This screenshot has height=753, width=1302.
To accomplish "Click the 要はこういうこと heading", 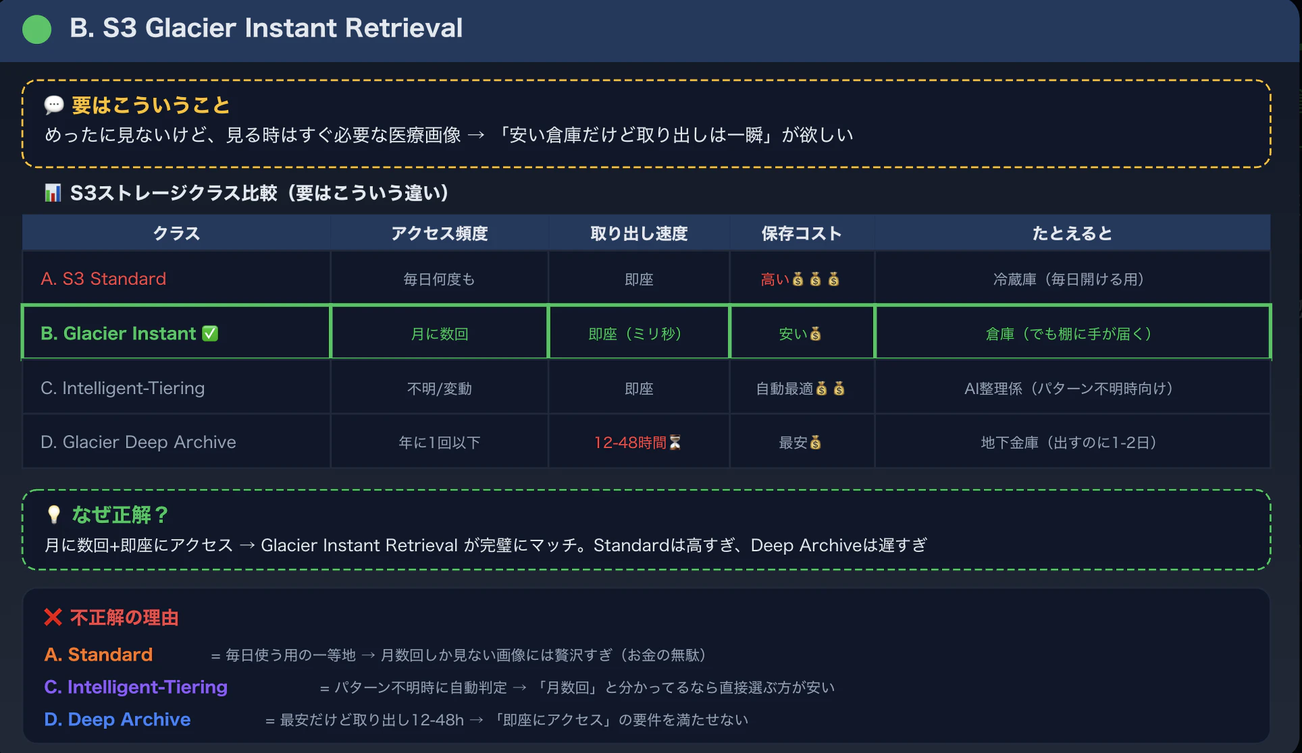I will point(151,105).
